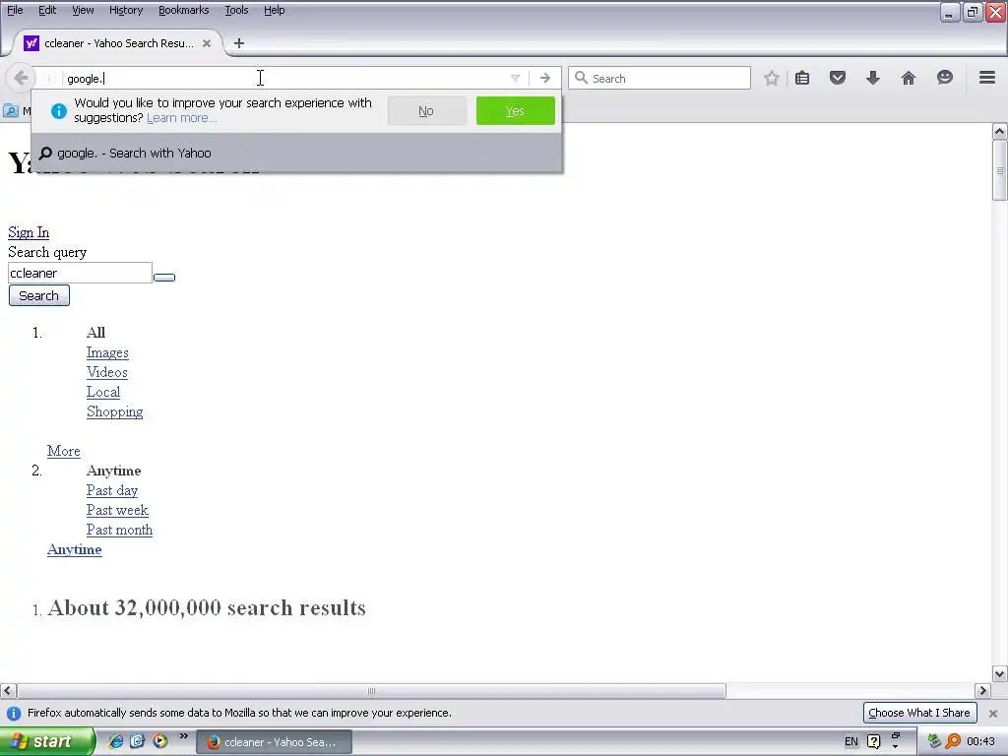
Task: Decline search suggestions with No
Action: tap(426, 110)
